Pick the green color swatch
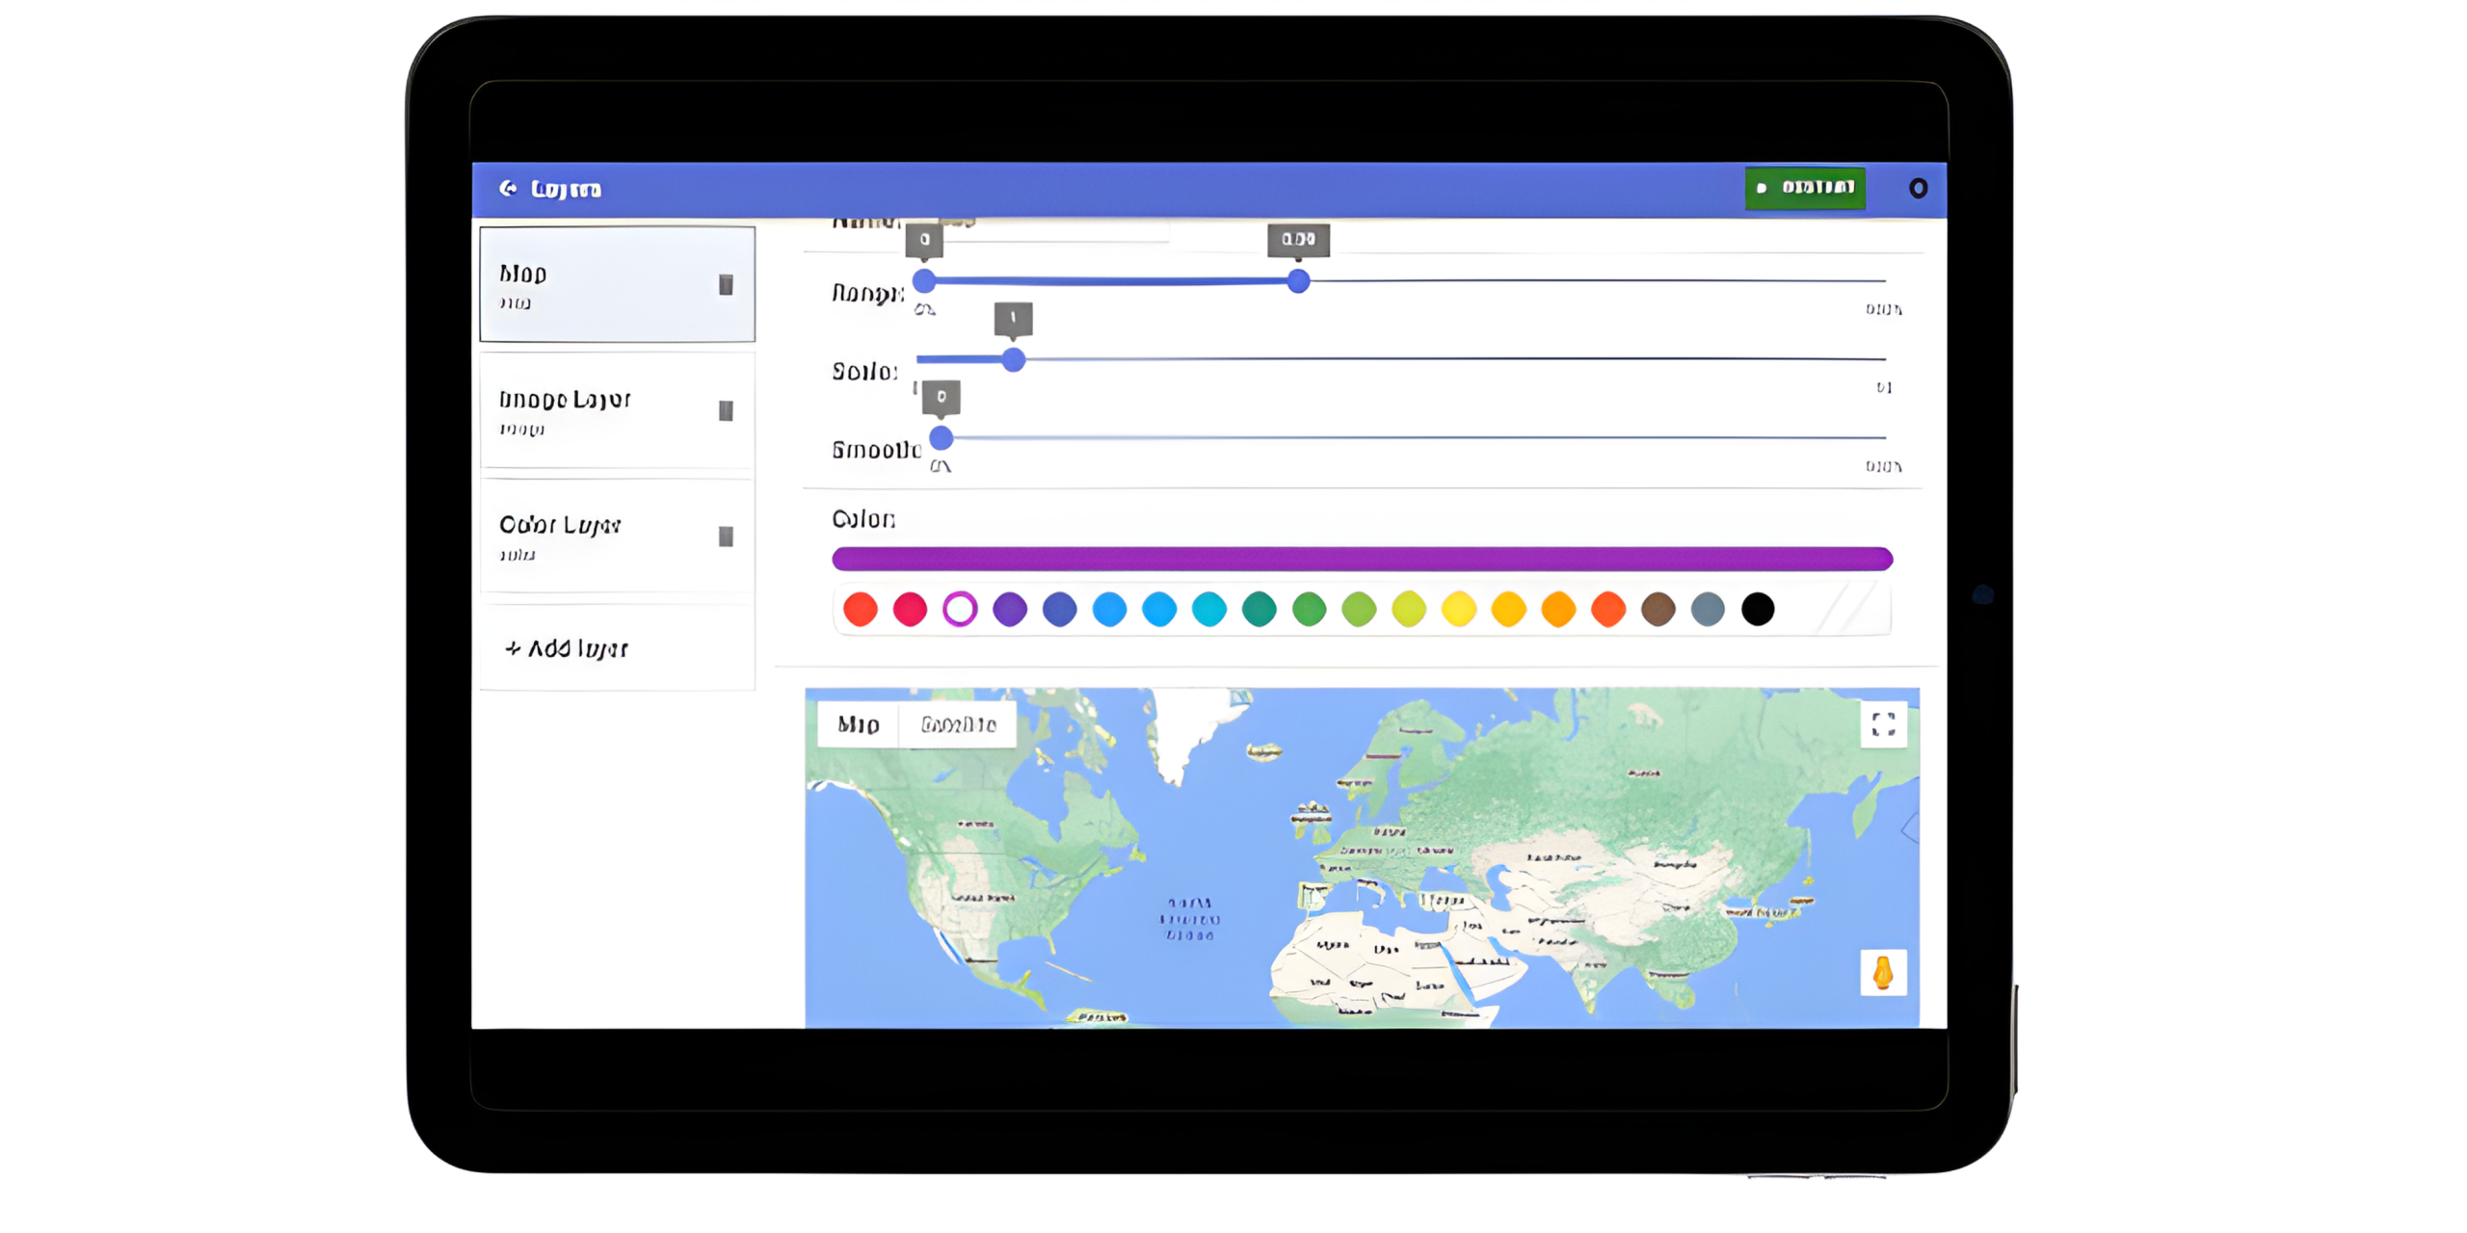The image size is (2467, 1233). pos(1309,609)
